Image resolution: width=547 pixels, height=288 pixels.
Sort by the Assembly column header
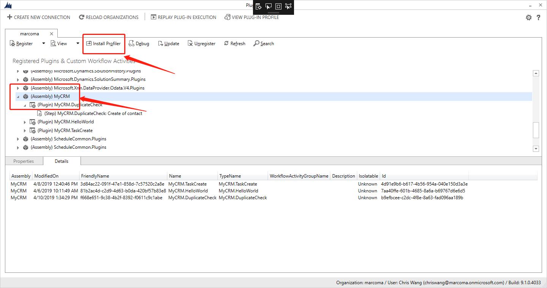tap(21, 176)
